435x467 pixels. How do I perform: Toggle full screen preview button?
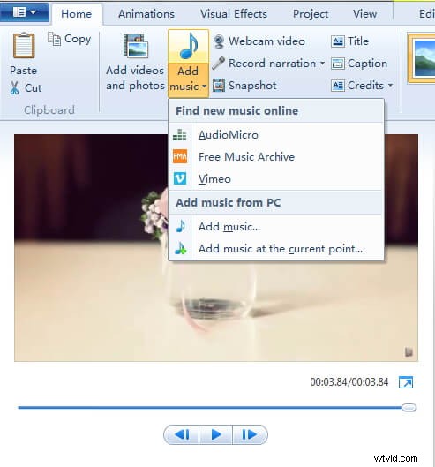click(406, 382)
